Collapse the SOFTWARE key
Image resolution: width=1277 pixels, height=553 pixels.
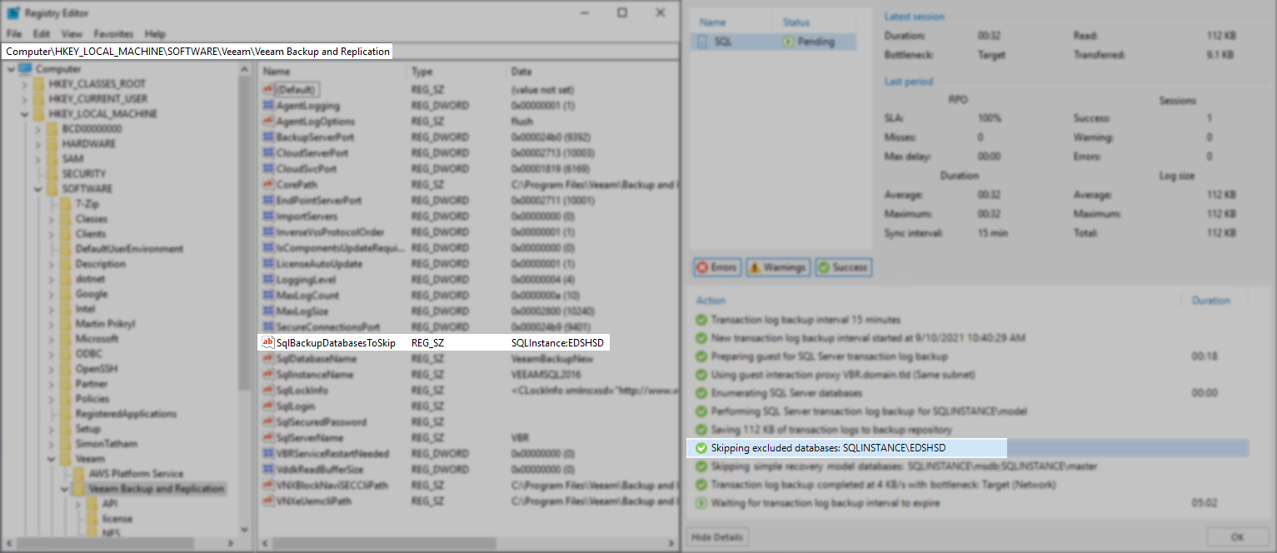[x=38, y=189]
